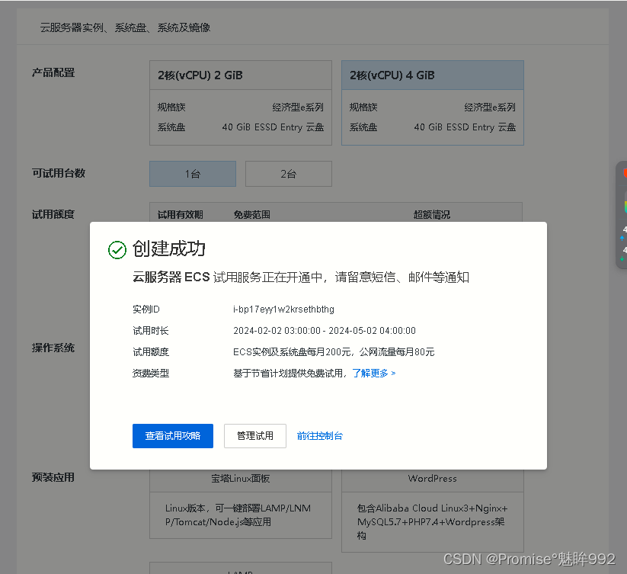627x574 pixels.
Task: Click the 免费范围 column header
Action: coord(252,215)
